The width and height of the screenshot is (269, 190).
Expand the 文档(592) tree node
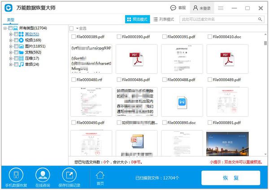tap(11, 52)
